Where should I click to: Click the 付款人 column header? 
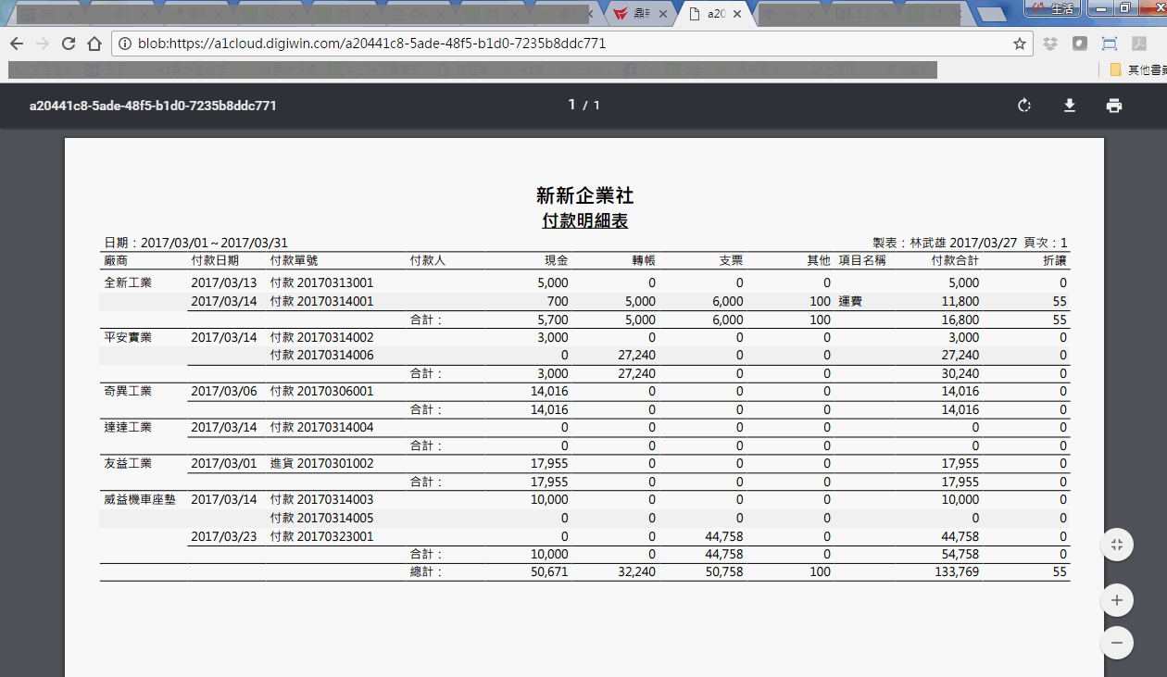point(427,260)
